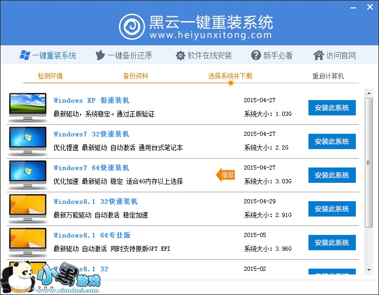Click the Windows7 64 monitor thumbnail
The image size is (379, 295).
(x=28, y=175)
